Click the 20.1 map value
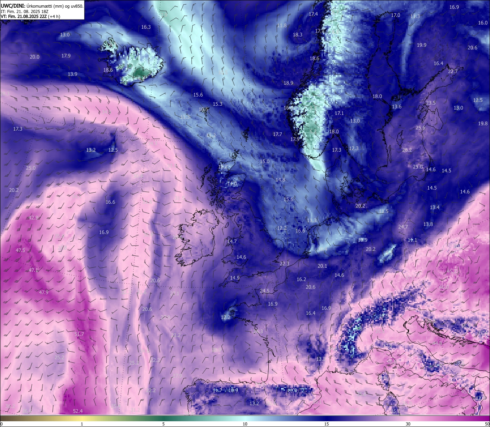This screenshot has width=490, height=427. pyautogui.click(x=322, y=266)
